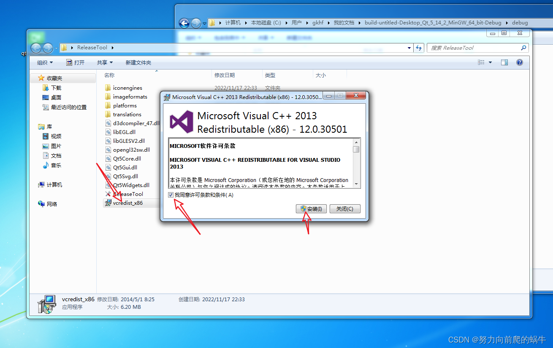Select the imageformats folder icon
The image size is (553, 348).
point(108,96)
